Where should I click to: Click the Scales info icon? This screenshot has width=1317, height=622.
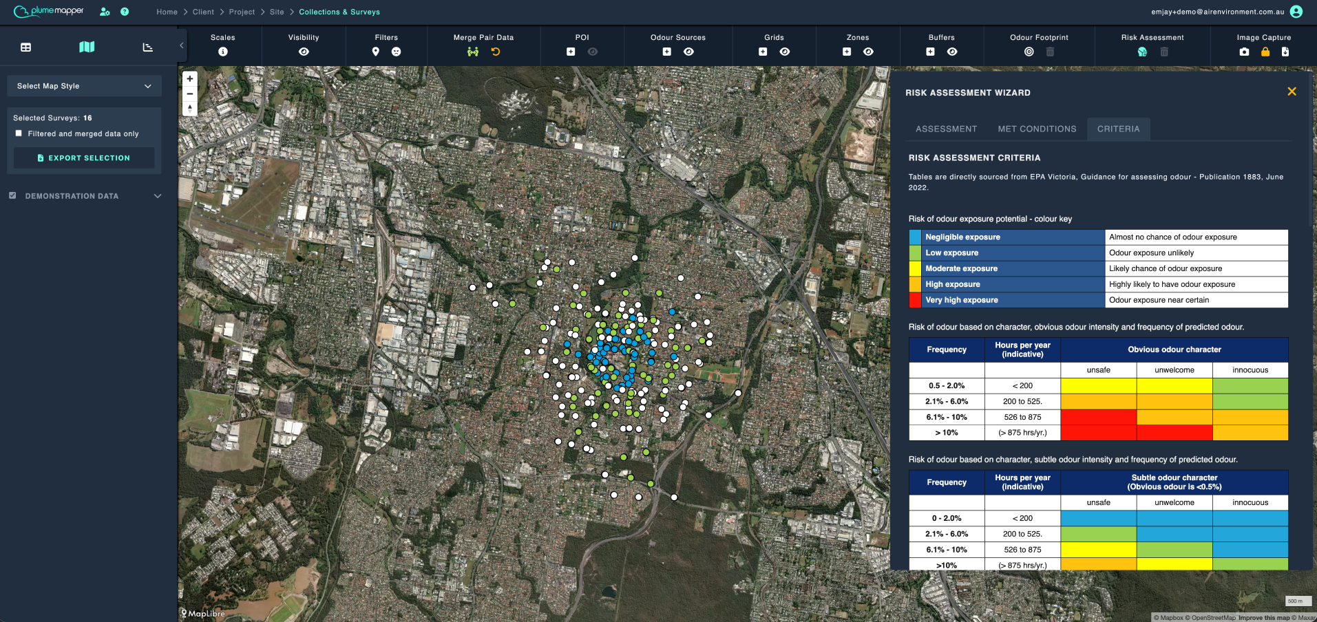coord(223,52)
